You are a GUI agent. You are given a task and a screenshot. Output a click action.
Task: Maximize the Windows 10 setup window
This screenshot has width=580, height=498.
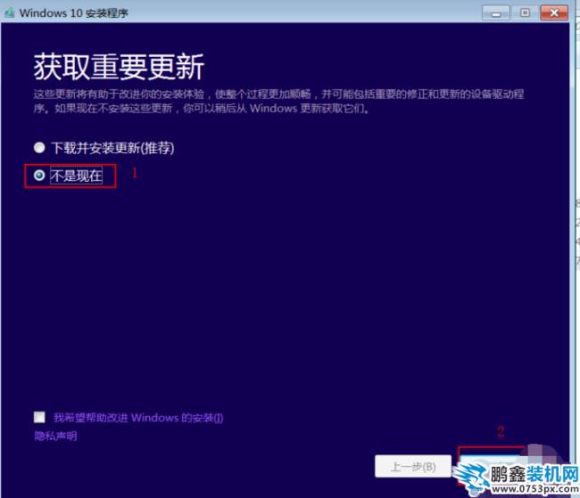coord(525,13)
